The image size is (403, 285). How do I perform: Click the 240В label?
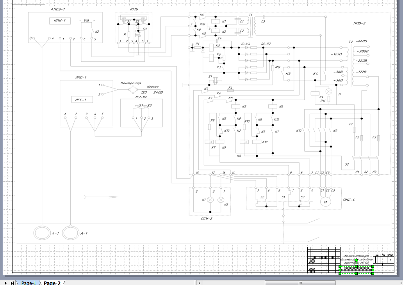click(x=158, y=92)
